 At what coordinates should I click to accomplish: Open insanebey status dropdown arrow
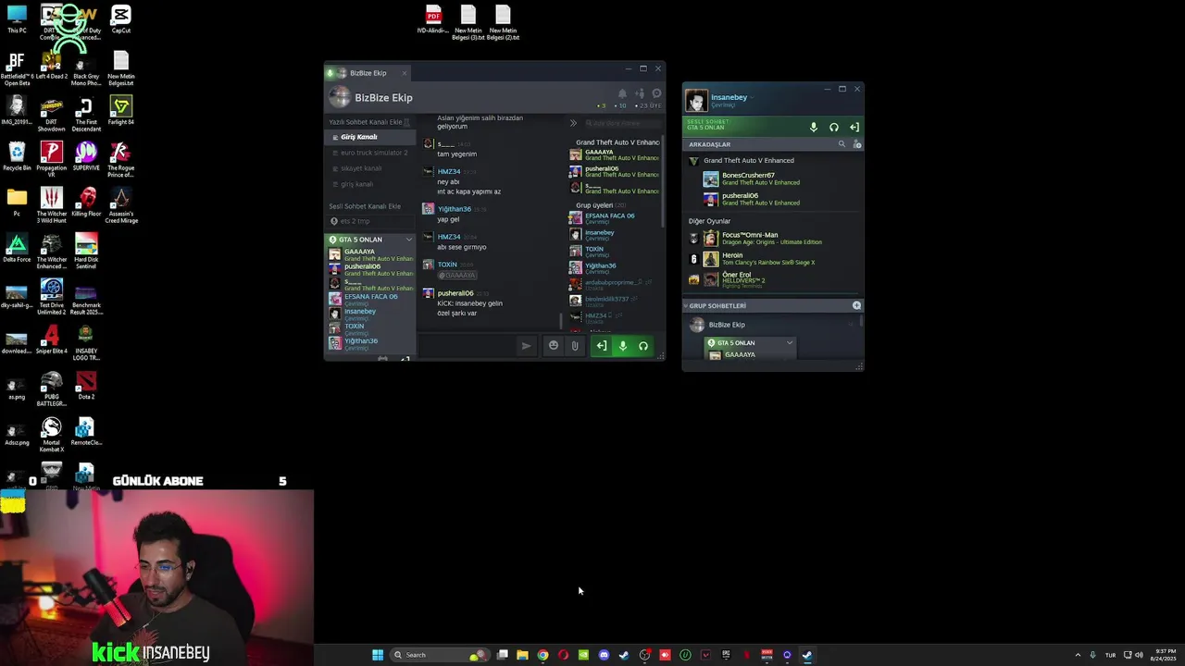pyautogui.click(x=752, y=97)
